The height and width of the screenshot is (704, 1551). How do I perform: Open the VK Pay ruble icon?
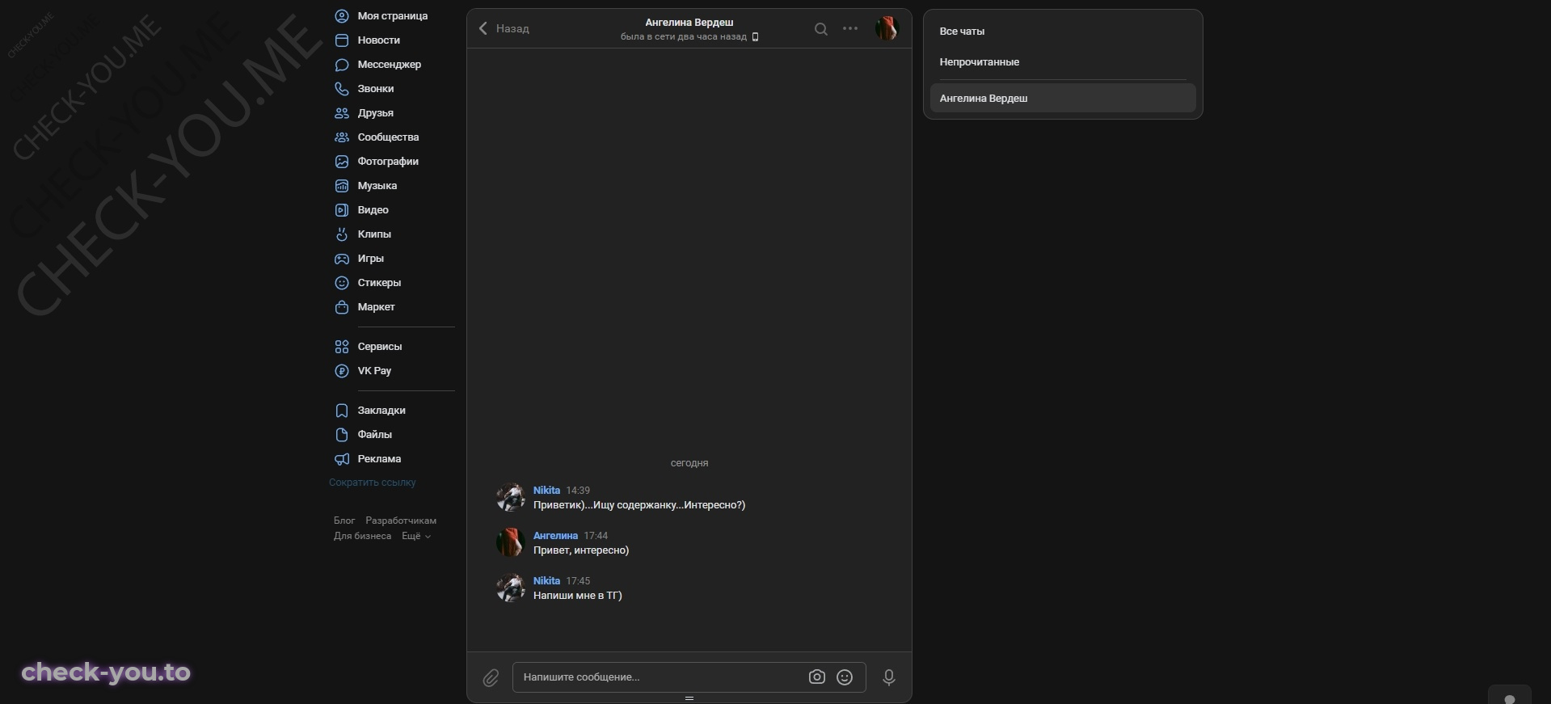pyautogui.click(x=342, y=371)
